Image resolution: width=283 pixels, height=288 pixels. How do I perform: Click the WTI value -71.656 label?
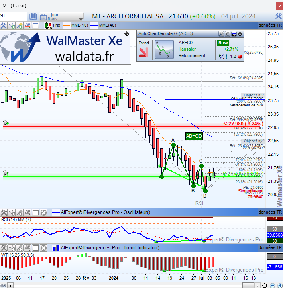275,267
